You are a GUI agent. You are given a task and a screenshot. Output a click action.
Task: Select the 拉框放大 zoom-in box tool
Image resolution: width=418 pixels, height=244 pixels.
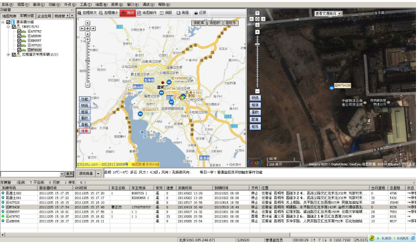tap(88, 13)
